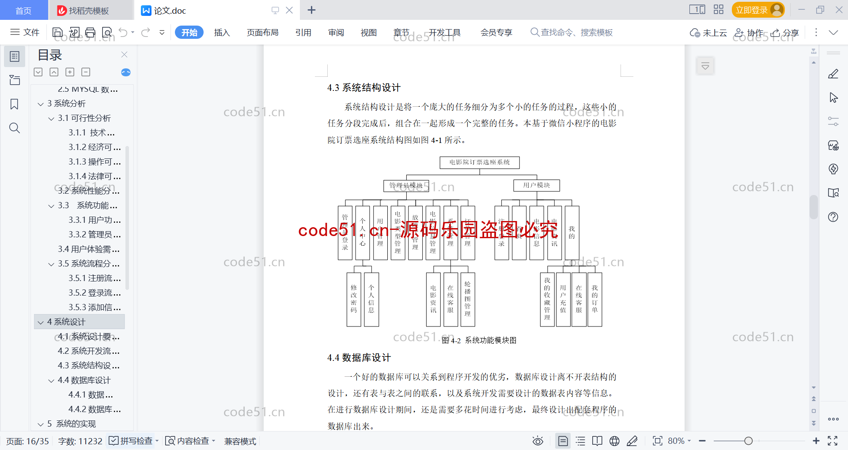Click the search command input field
Screen dimensions: 848x450
pos(572,32)
